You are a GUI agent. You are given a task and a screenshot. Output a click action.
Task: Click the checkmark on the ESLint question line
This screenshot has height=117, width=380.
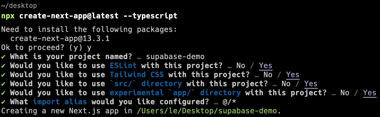(x=3, y=66)
